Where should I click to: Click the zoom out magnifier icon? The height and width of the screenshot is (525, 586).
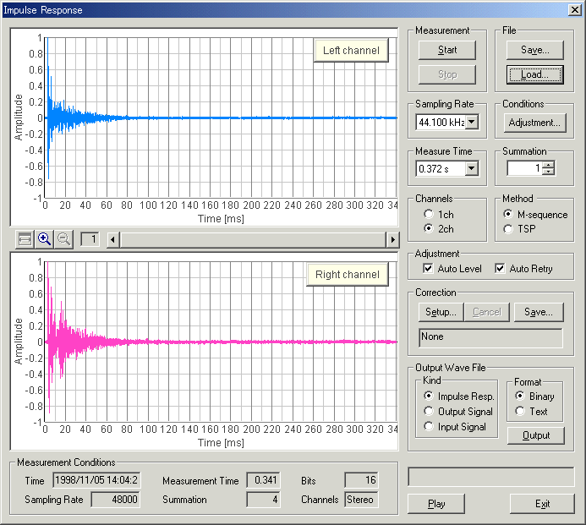[x=63, y=240]
